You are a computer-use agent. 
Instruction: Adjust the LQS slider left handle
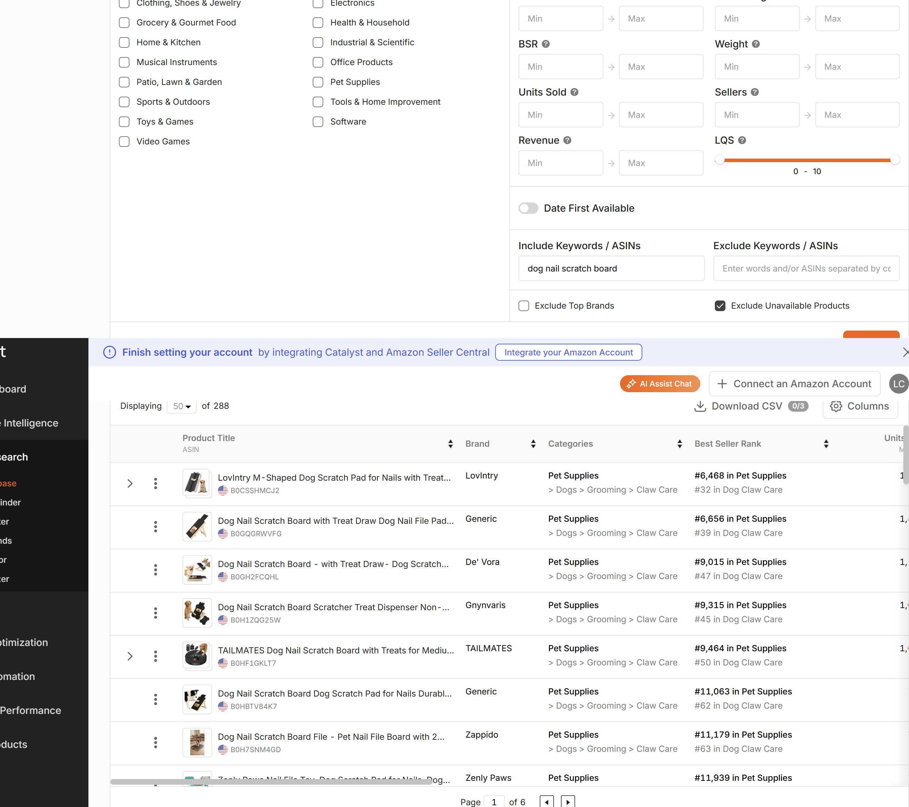tap(719, 159)
